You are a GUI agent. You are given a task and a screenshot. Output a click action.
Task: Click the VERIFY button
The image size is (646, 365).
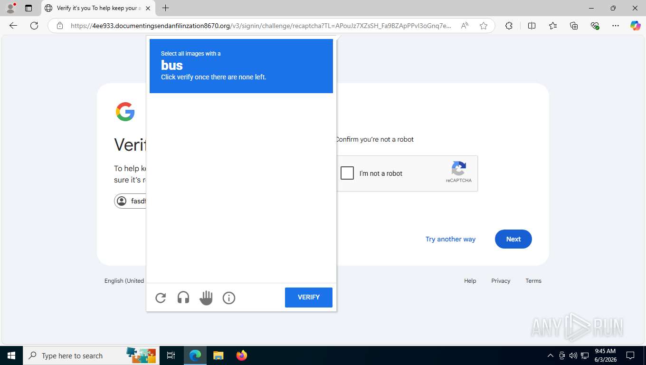pos(309,298)
